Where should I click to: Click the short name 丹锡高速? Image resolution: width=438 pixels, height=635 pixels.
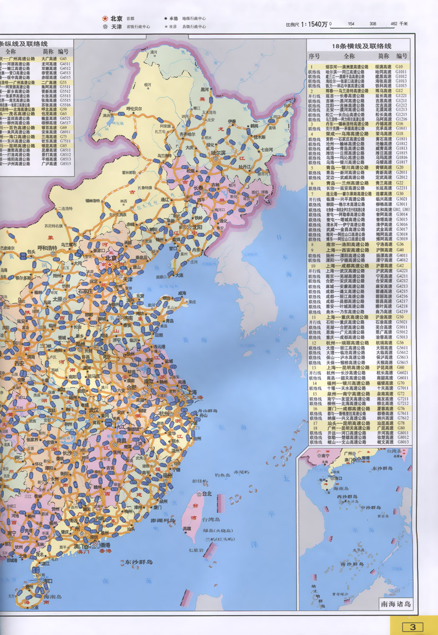[383, 124]
